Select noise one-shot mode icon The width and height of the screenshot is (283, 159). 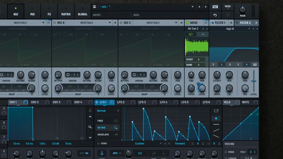pos(203,34)
